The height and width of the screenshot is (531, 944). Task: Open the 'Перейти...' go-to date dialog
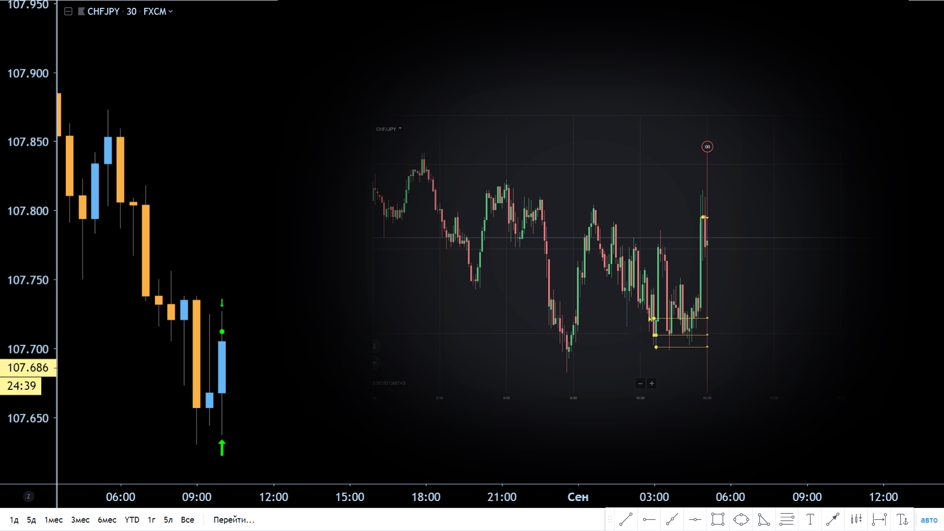[234, 520]
